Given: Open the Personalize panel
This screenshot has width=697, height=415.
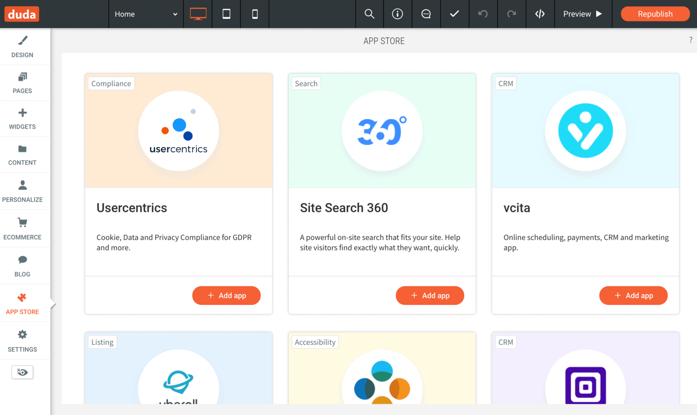Looking at the screenshot, I should [x=22, y=192].
